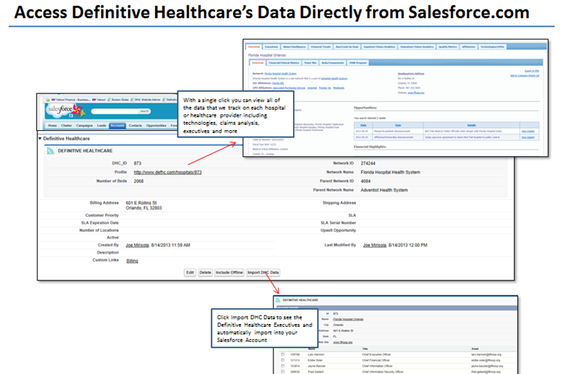The height and width of the screenshot is (374, 562).
Task: Click the bookmarks star icon in browser bar
Action: coord(47,99)
